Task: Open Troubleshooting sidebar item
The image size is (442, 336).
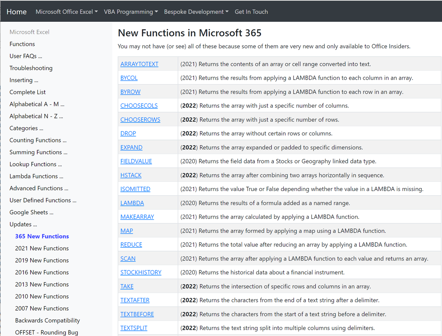Action: coord(31,68)
